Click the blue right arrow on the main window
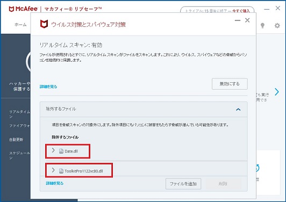The width and height of the screenshot is (286, 202). pos(277,92)
